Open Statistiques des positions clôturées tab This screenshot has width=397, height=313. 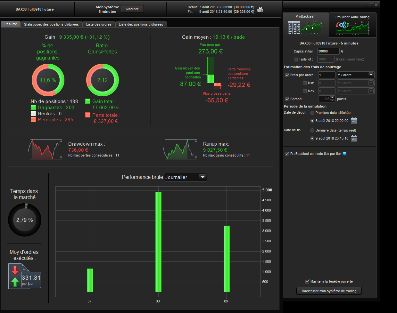point(51,24)
